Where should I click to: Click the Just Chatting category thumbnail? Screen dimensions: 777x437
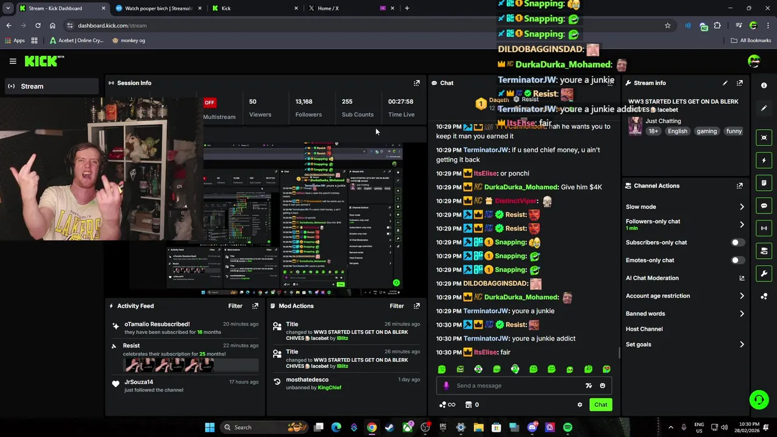[635, 126]
